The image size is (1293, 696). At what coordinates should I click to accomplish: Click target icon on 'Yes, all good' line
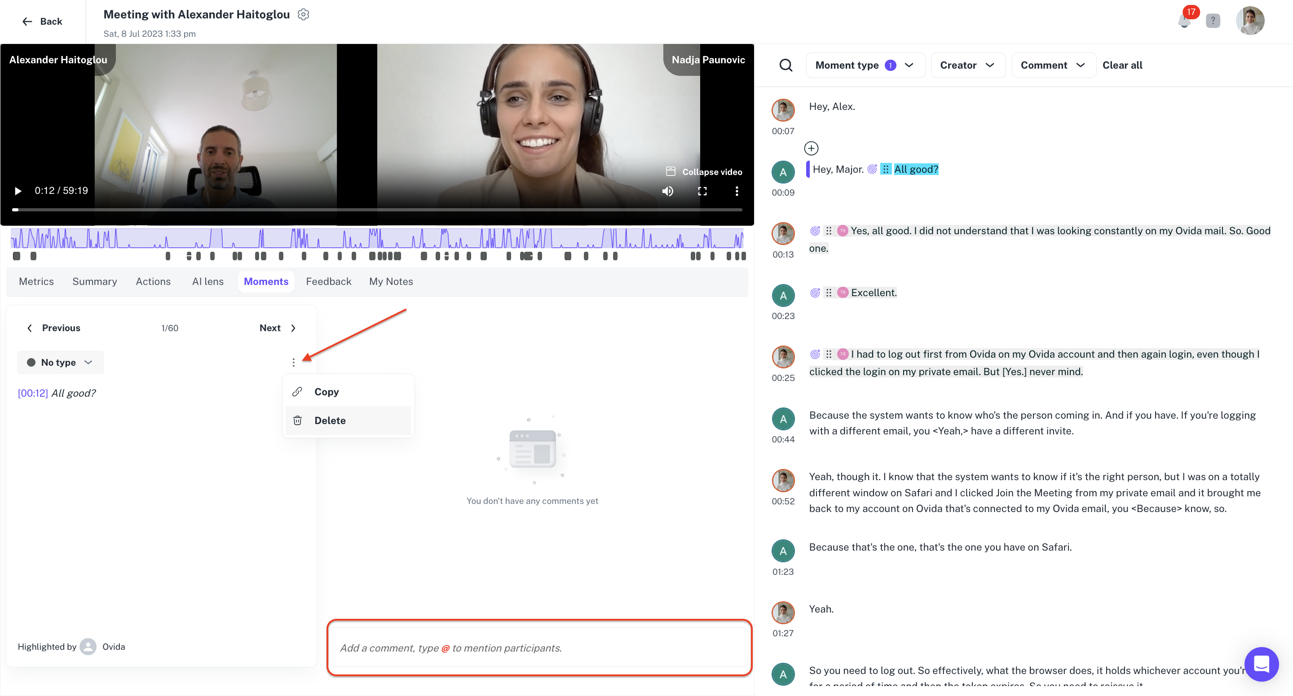tap(815, 231)
